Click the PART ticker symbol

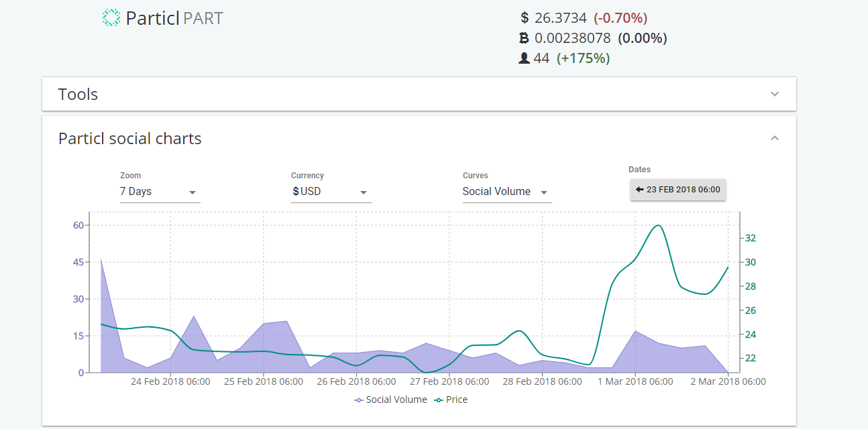203,18
